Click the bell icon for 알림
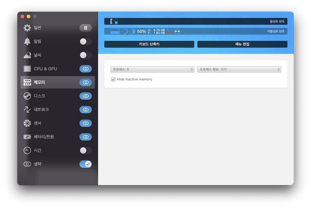311x208 pixels. coord(27,41)
